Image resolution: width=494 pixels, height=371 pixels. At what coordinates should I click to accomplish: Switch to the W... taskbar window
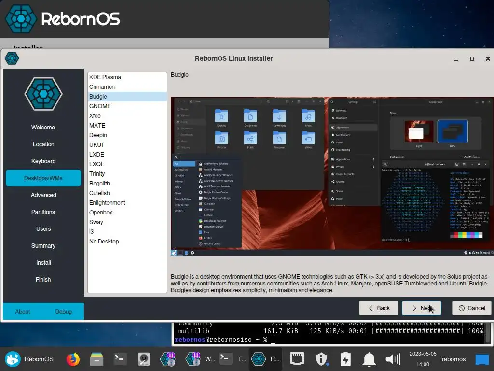(x=200, y=359)
